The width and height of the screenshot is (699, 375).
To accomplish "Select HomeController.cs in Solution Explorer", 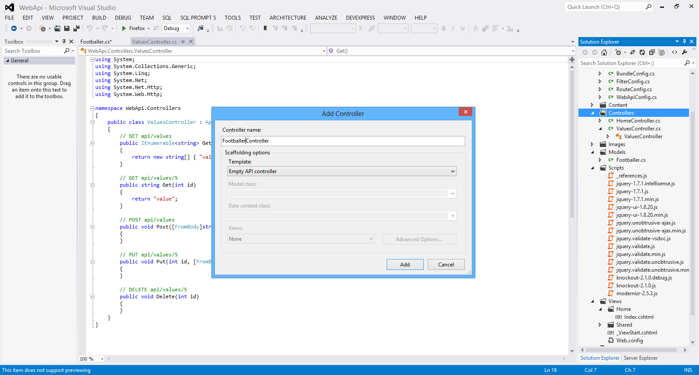I will [638, 121].
